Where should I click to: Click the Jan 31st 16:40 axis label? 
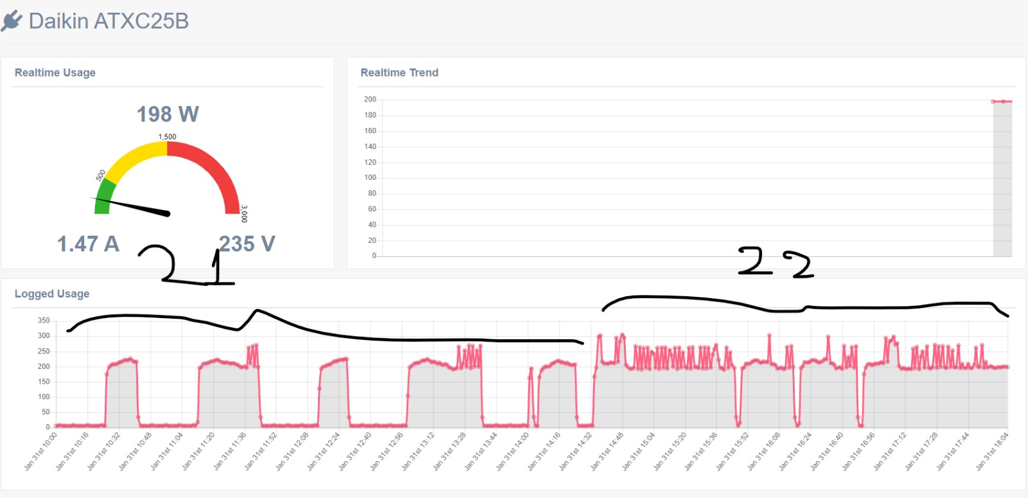point(827,451)
